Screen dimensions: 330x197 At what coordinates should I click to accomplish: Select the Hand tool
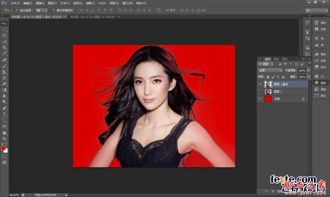point(4,133)
